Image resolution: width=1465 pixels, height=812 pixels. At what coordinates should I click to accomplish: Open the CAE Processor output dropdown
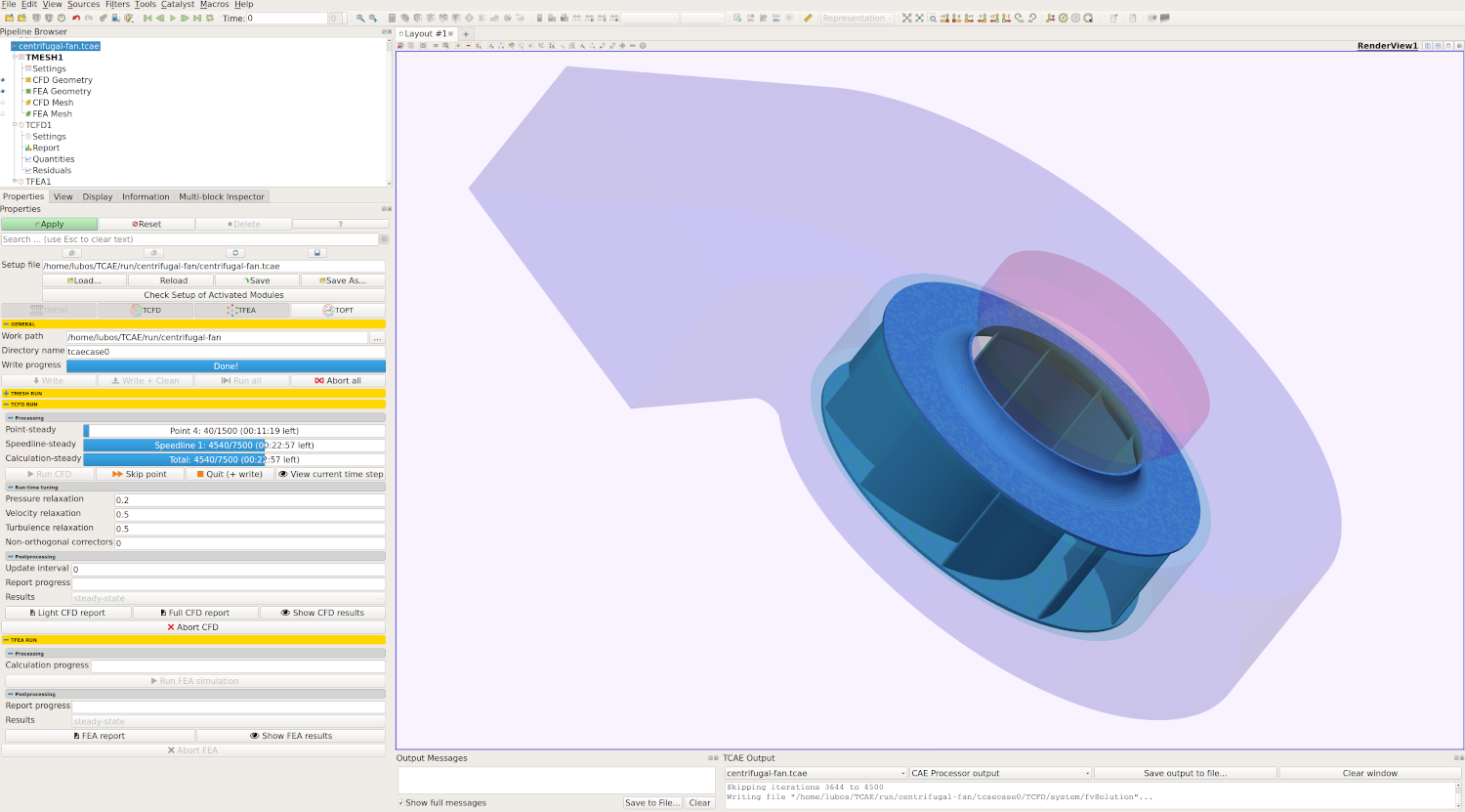coord(1000,773)
